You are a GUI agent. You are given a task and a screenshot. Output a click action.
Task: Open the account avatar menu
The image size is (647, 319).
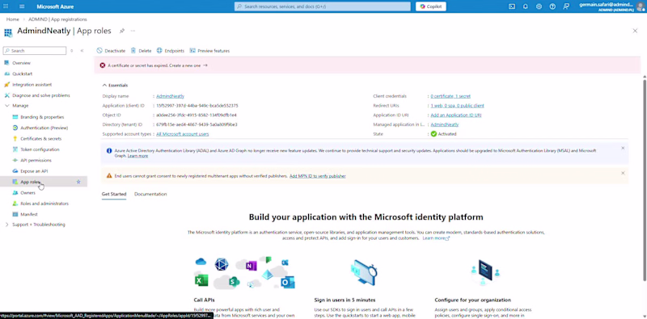tap(640, 6)
